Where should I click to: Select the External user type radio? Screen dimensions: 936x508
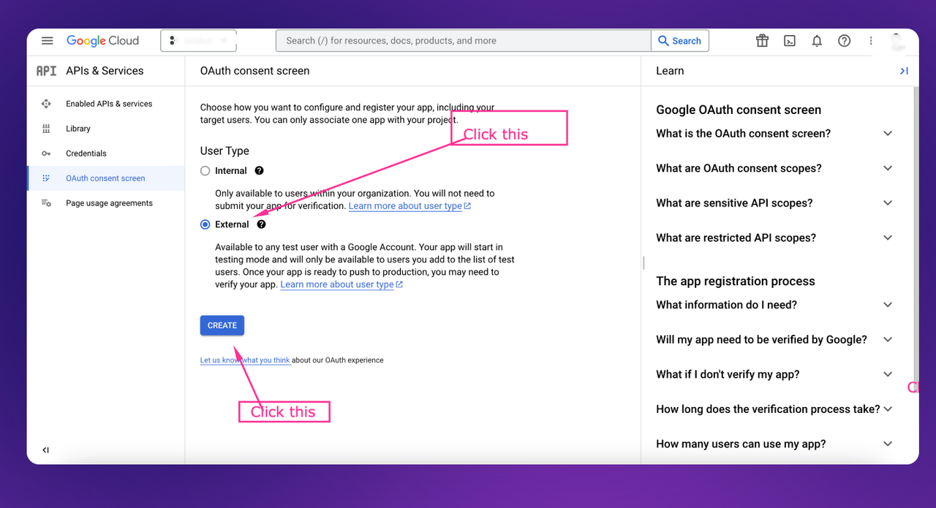coord(205,224)
